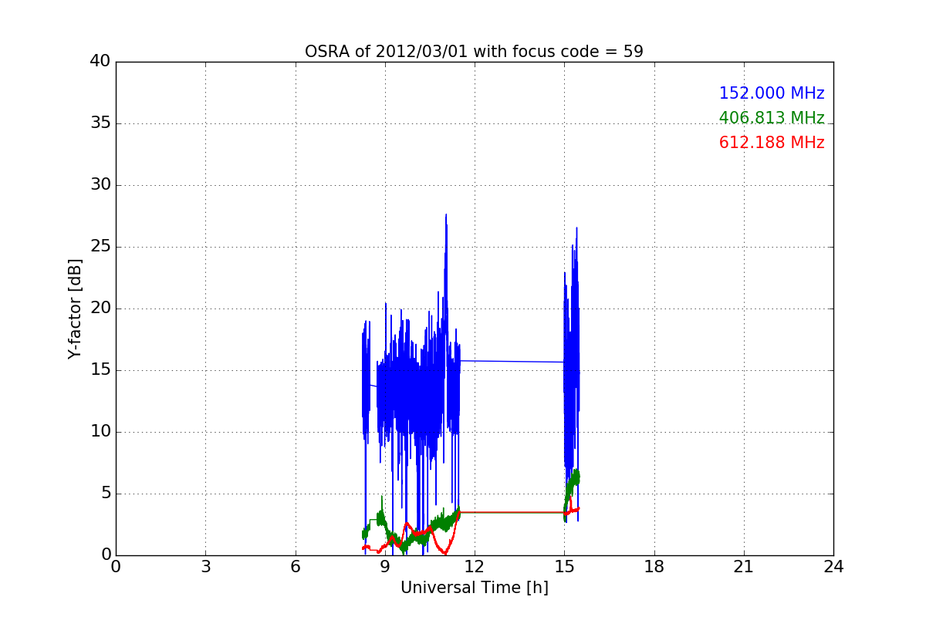Click the x-axis tick label 18
This screenshot has height=617, width=926.
click(654, 568)
